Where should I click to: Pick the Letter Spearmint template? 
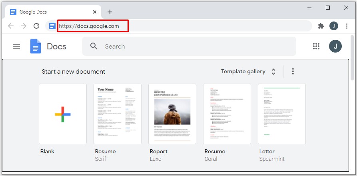pos(282,114)
